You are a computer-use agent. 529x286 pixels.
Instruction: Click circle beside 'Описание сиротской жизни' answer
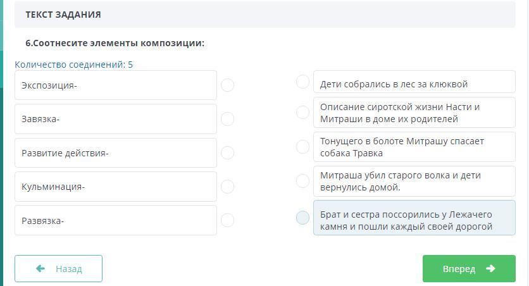(x=303, y=112)
